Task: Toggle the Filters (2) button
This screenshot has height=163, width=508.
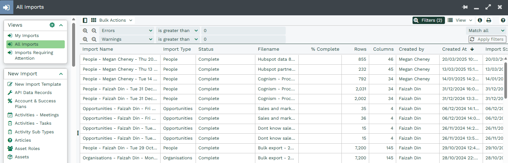Action: point(429,20)
